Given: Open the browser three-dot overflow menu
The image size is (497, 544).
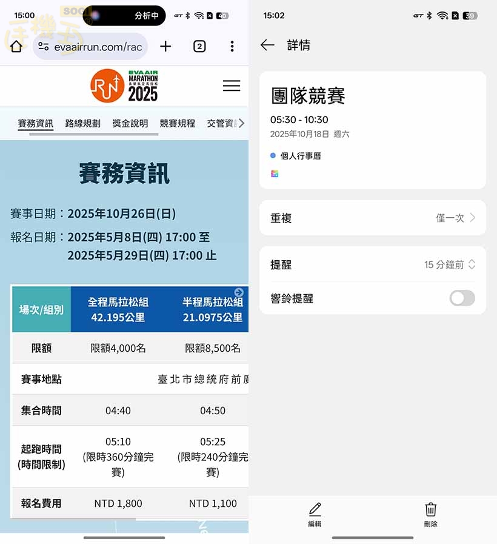Looking at the screenshot, I should pos(232,47).
